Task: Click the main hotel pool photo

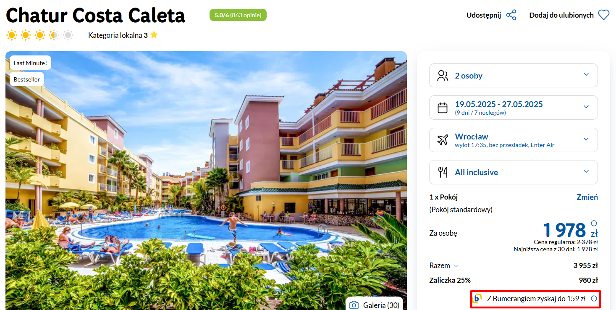Action: [206, 181]
